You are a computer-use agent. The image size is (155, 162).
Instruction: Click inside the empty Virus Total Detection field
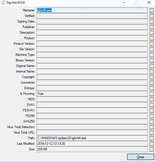point(92,127)
